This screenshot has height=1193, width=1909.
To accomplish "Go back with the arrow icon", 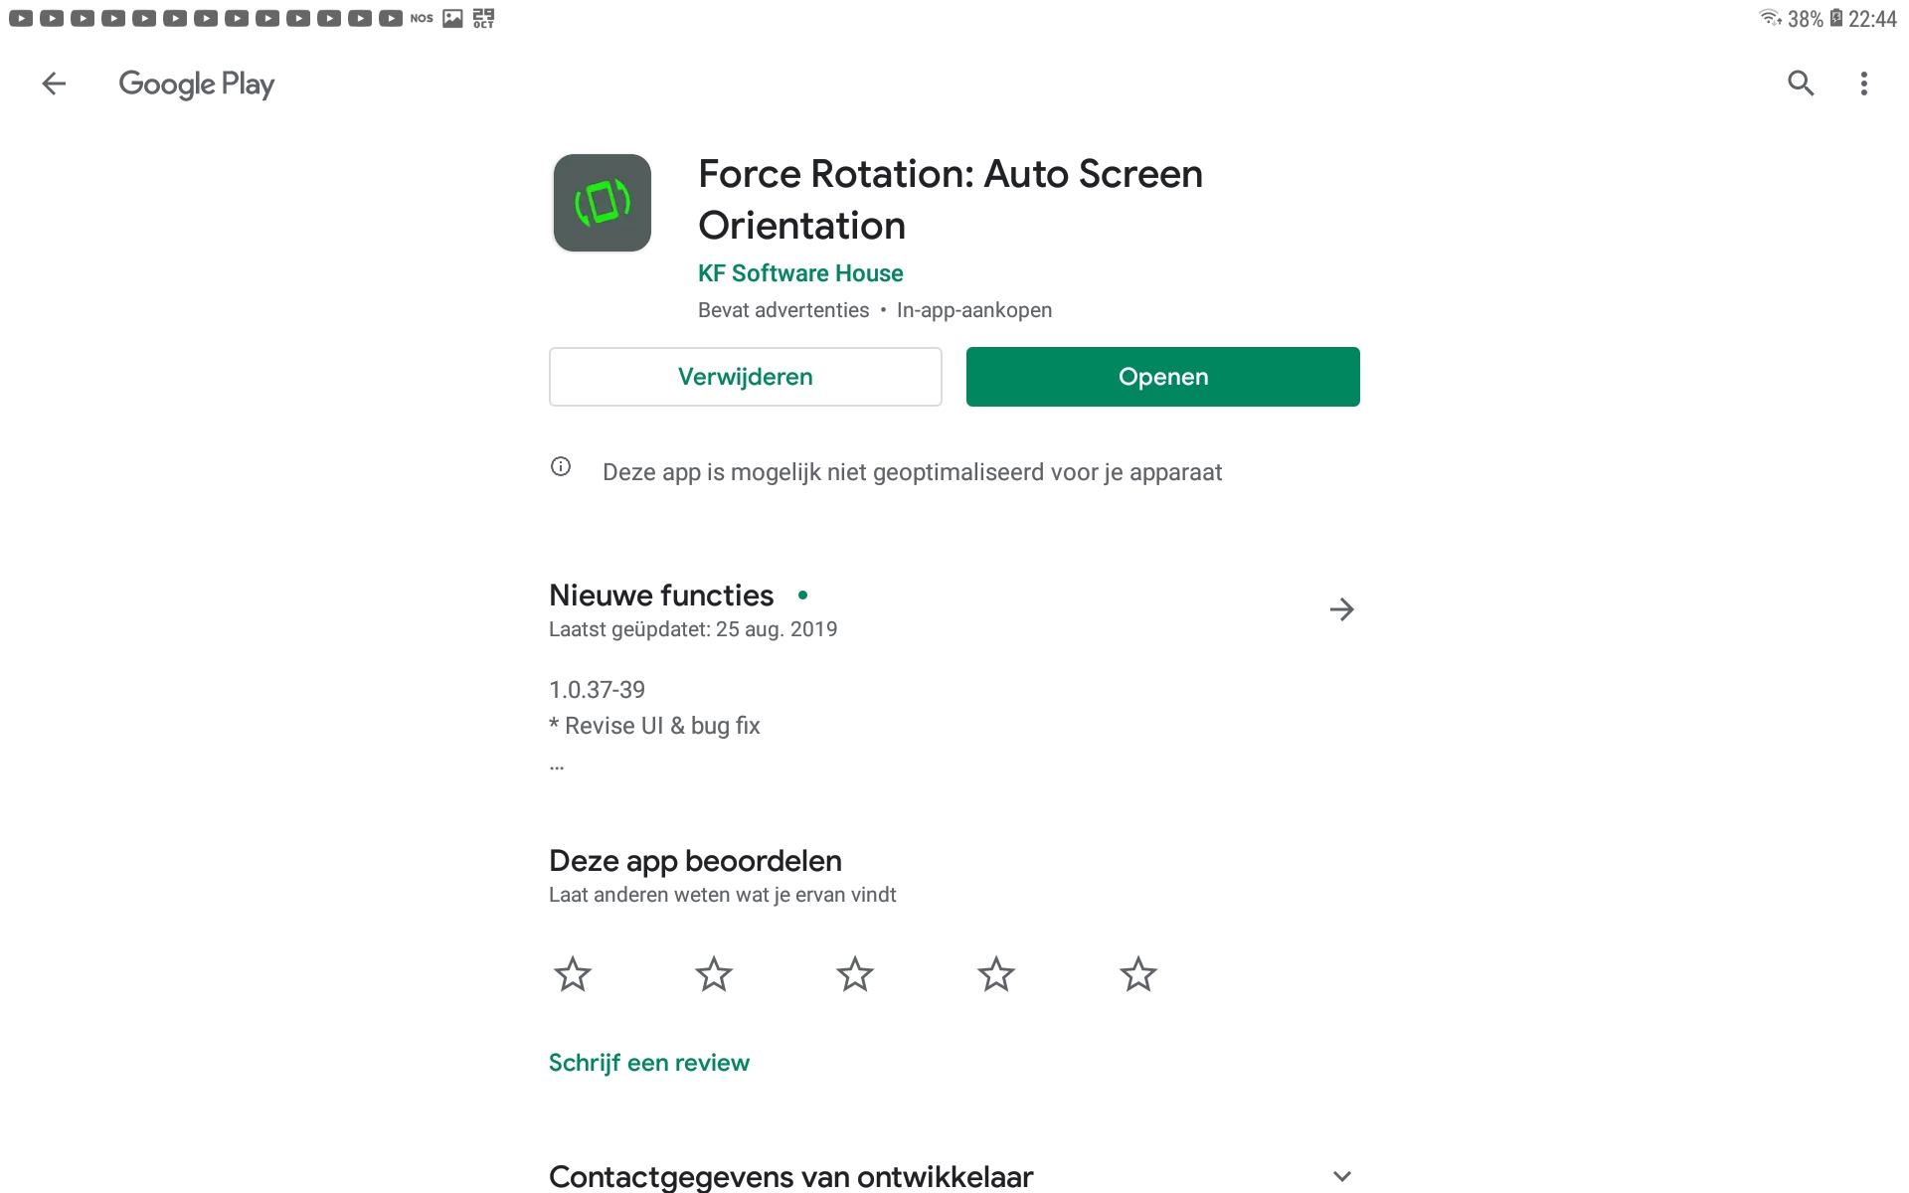I will (x=54, y=84).
